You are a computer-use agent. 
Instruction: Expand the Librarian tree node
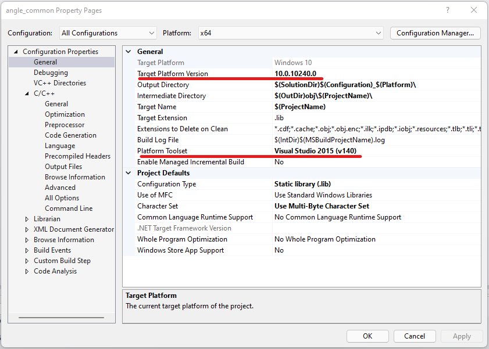coord(27,219)
